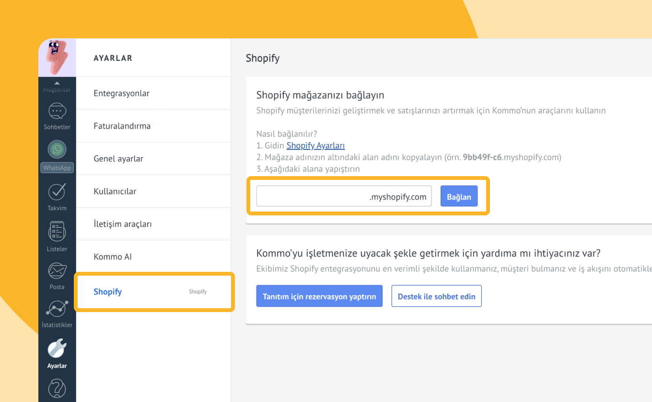
Task: Click the sidebar scroll-up arrow
Action: coord(57,83)
